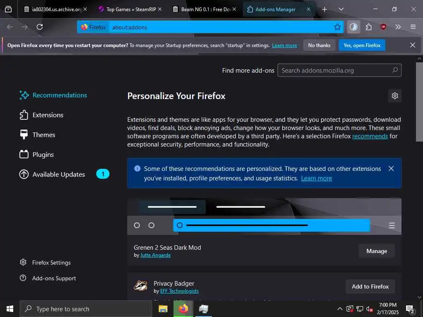Open a new tab with plus button
The width and height of the screenshot is (423, 317).
point(325,9)
